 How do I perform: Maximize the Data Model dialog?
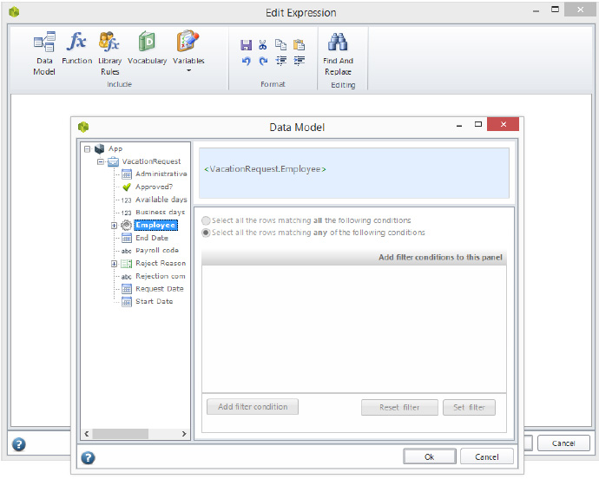(478, 124)
